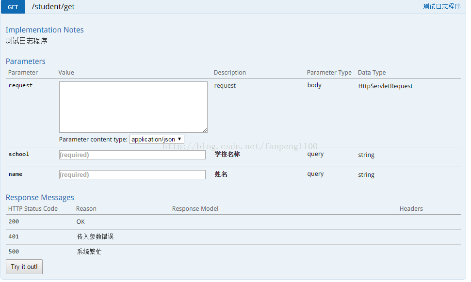Click the 姓名 description
Screen dimensions: 471x282
point(221,174)
